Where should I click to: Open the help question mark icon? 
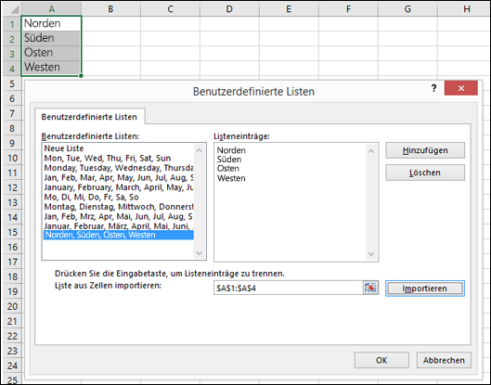(433, 88)
